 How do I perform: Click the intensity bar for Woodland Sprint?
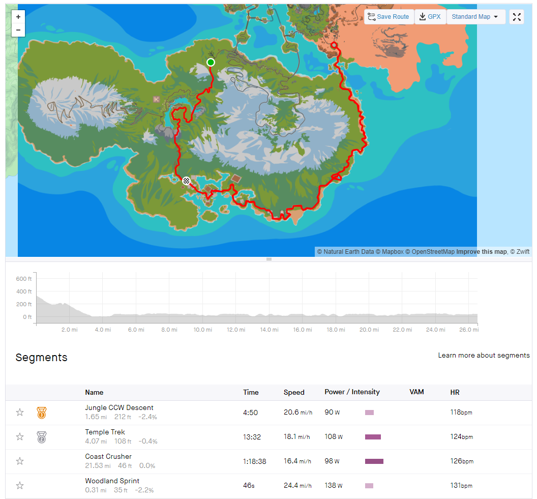(369, 486)
